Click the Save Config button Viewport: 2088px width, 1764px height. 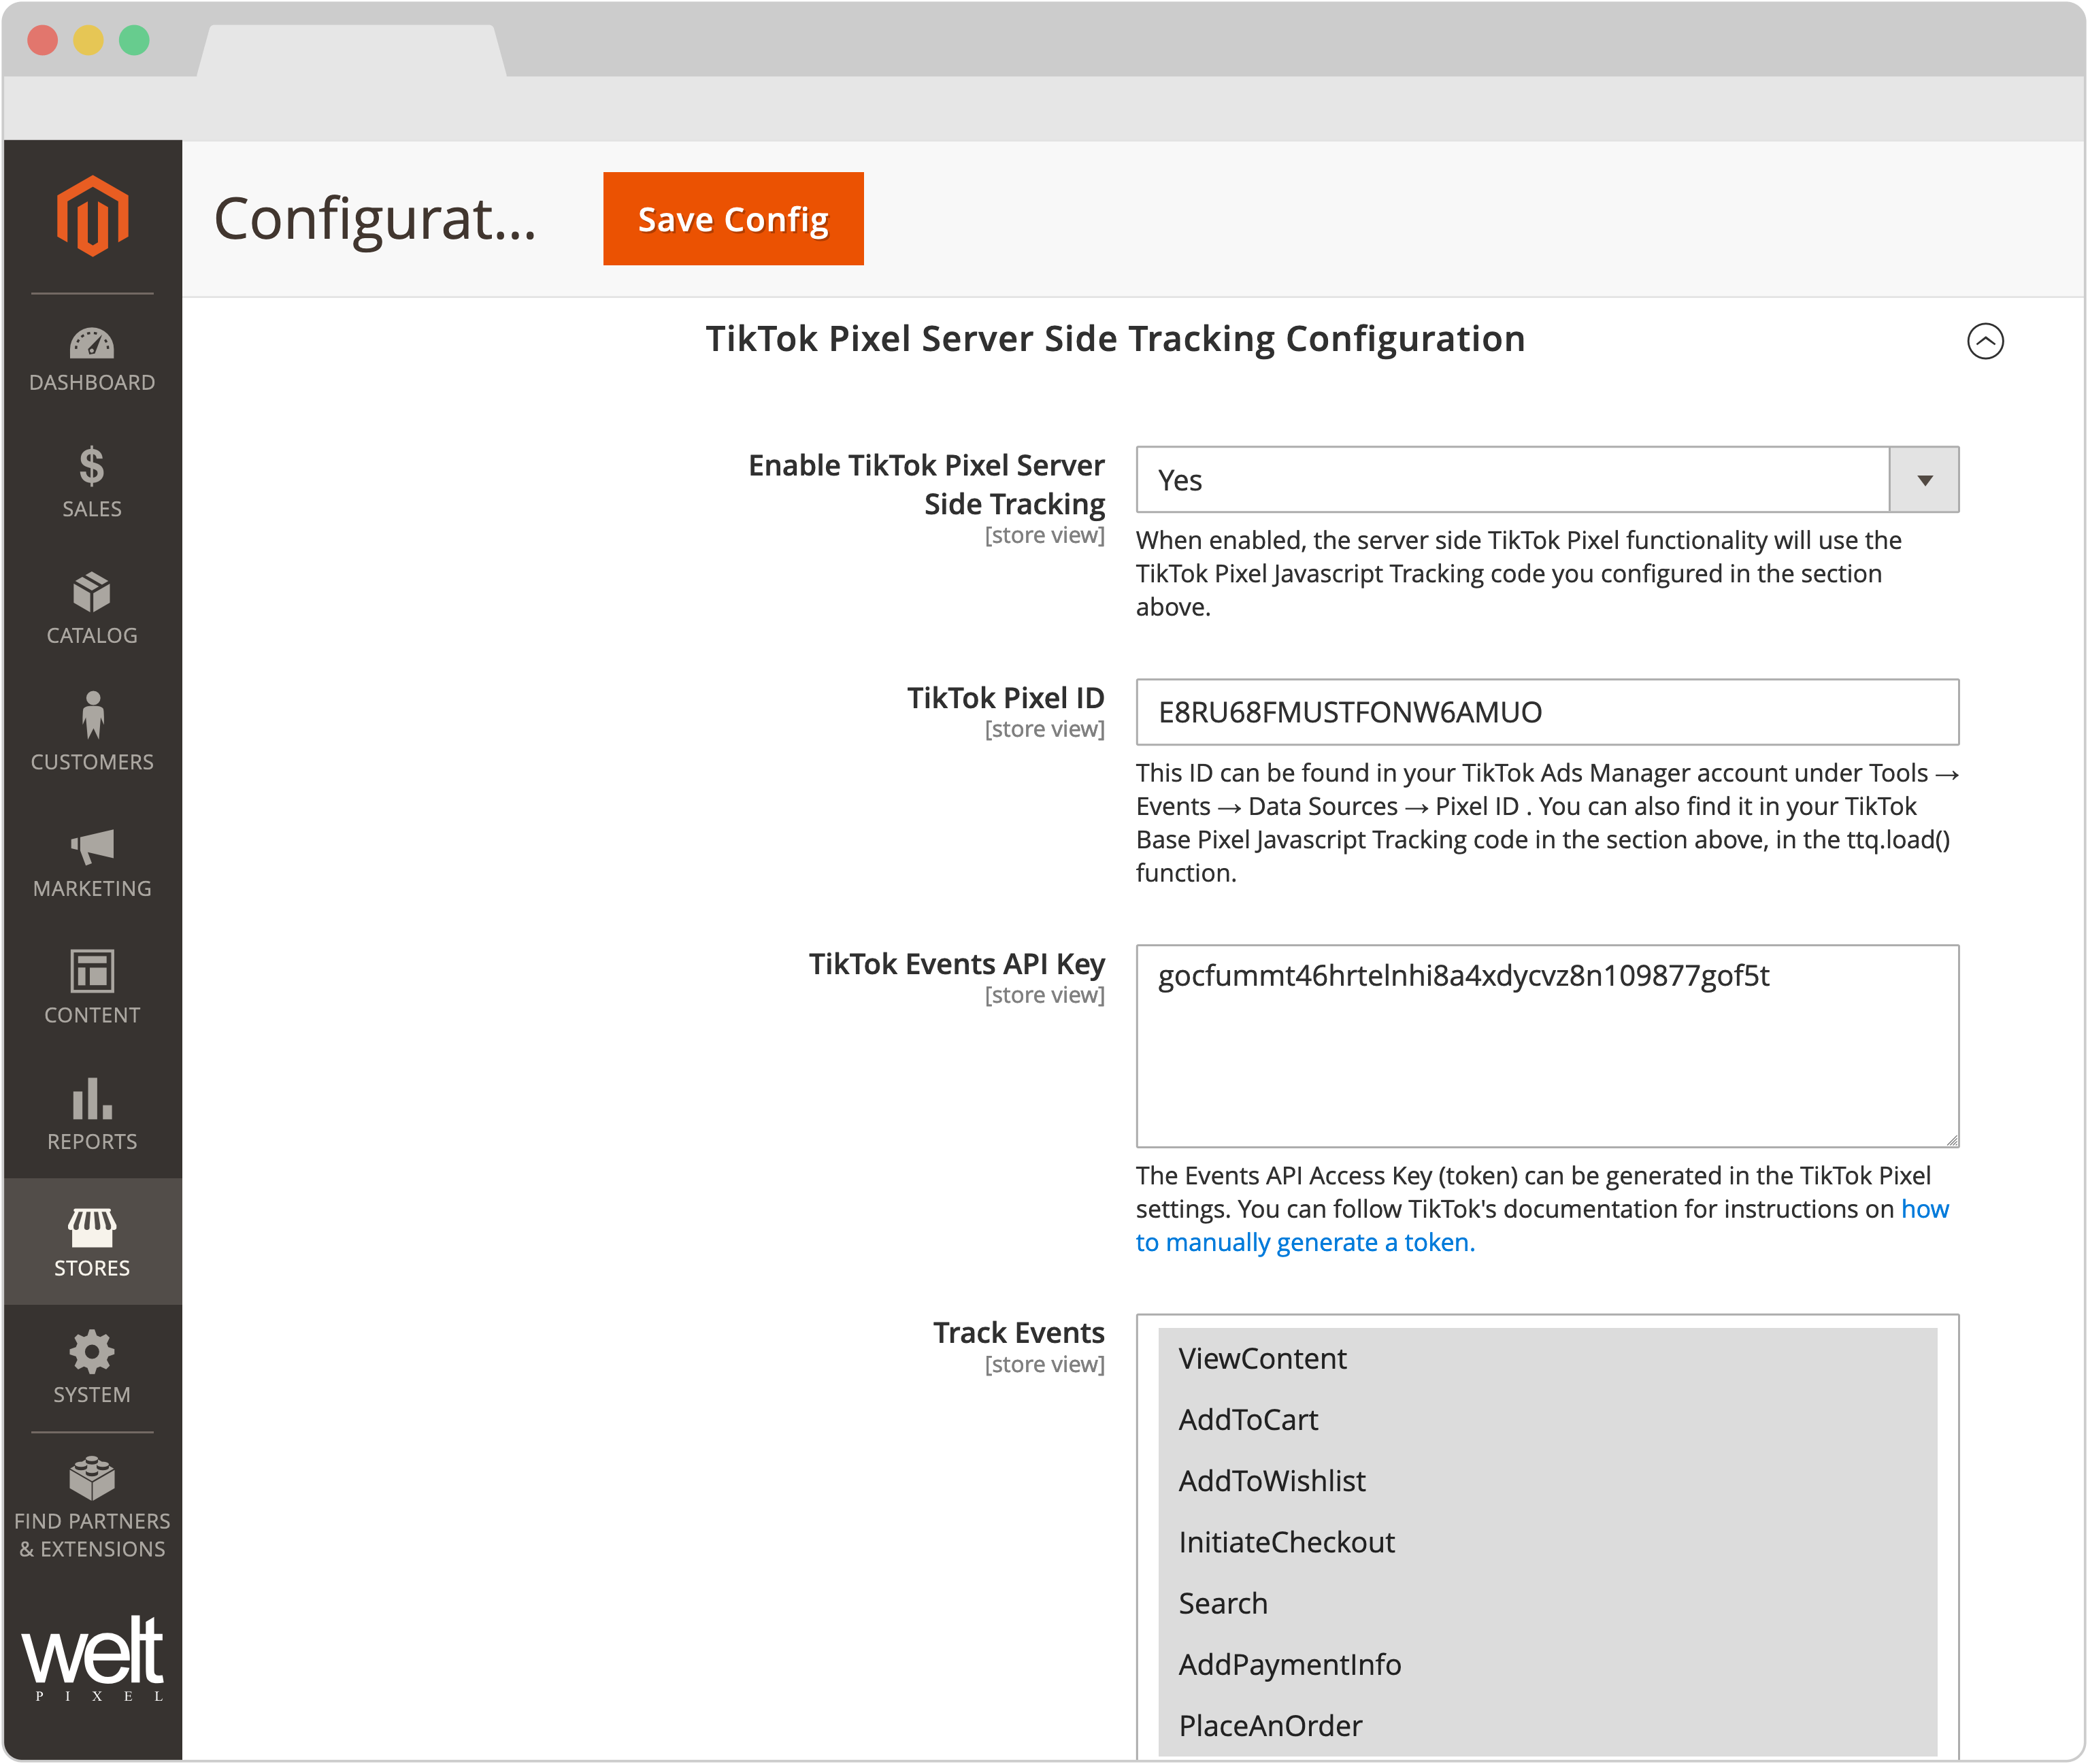click(733, 219)
